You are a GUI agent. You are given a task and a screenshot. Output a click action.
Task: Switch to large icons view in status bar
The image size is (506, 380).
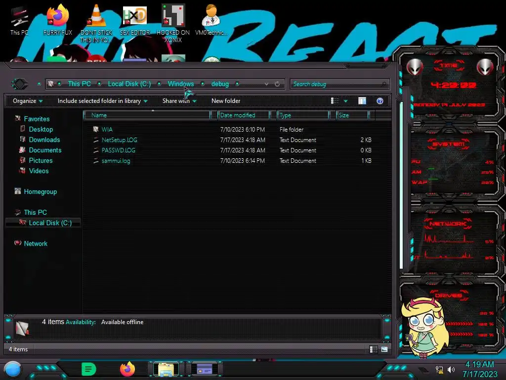pos(384,349)
